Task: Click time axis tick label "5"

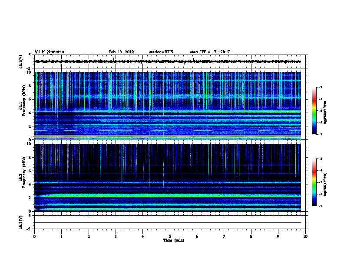Action: [170, 236]
